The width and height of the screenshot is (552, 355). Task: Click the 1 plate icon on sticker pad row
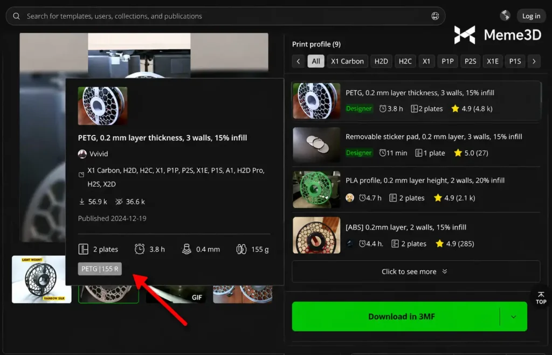418,152
